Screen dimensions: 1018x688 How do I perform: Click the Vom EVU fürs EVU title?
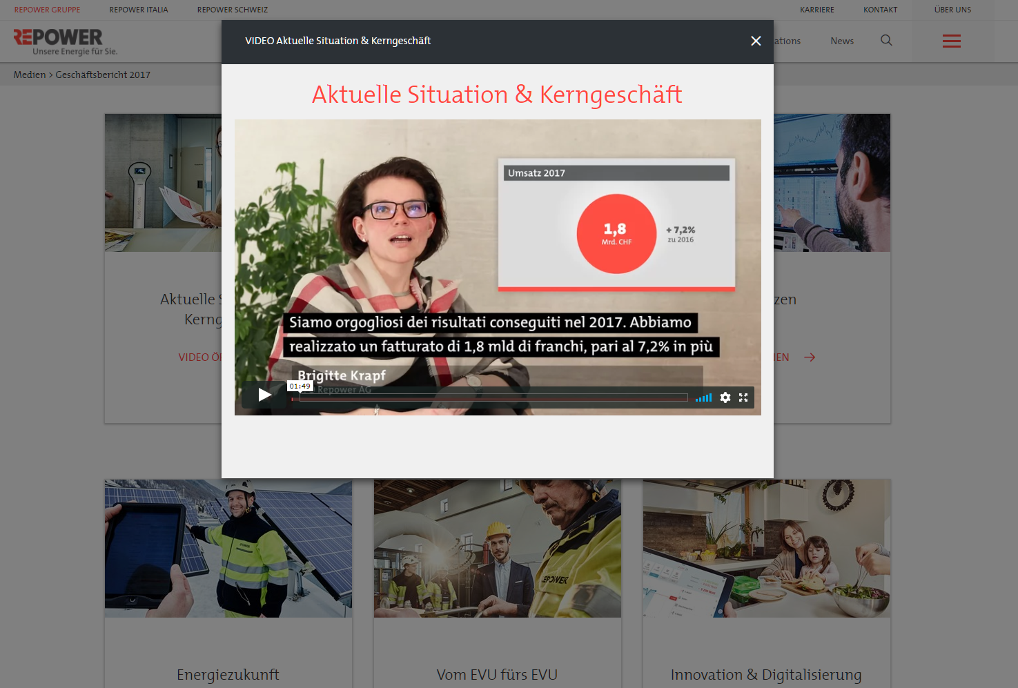pyautogui.click(x=497, y=674)
